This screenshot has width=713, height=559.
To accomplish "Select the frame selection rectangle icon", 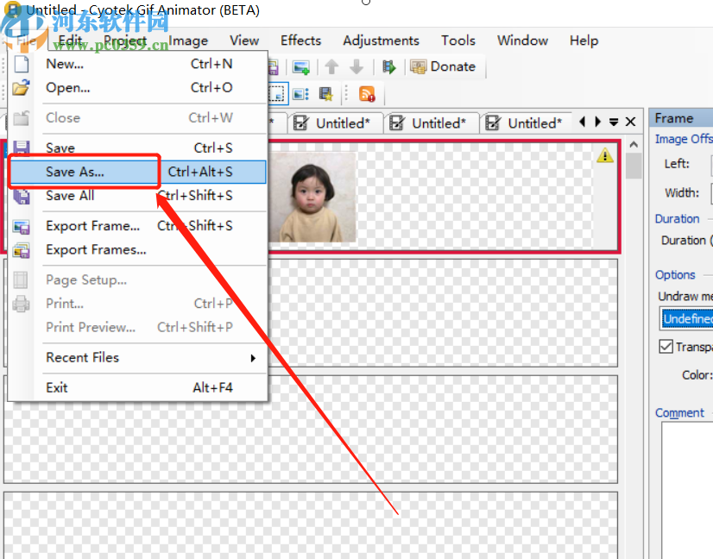I will click(x=276, y=93).
